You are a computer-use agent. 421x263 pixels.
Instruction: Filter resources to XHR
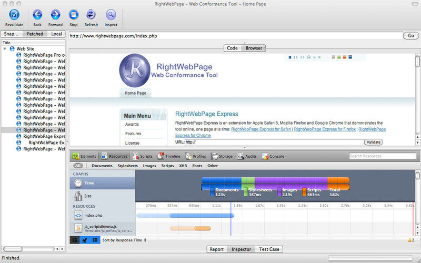click(x=183, y=166)
